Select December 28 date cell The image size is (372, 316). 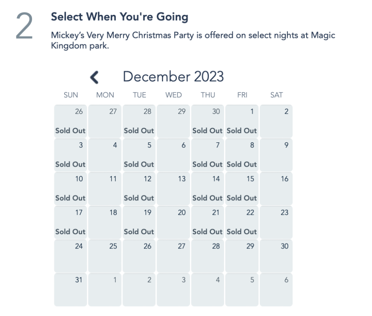pyautogui.click(x=208, y=256)
